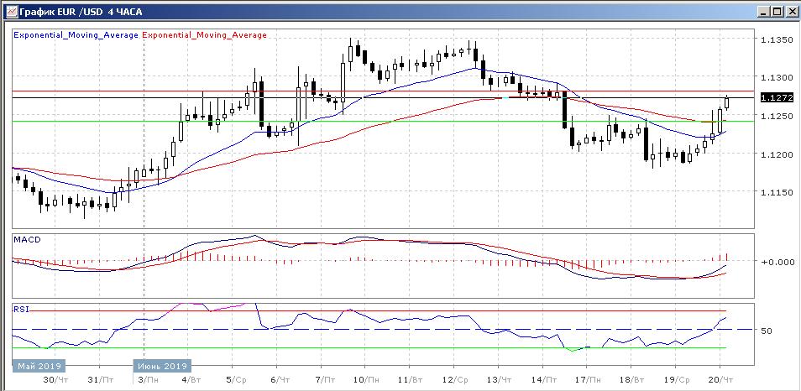Click the +0.000 MACD axis value
This screenshot has width=801, height=391.
click(x=777, y=262)
